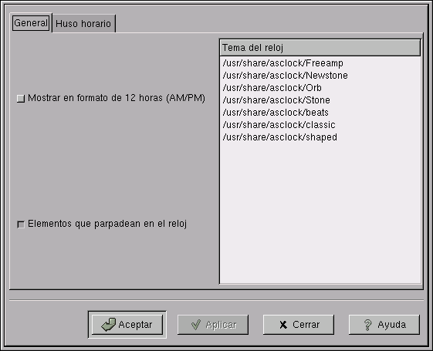Click the question mark icon on Ayuda
Screen dimensions: 433x351
click(367, 325)
